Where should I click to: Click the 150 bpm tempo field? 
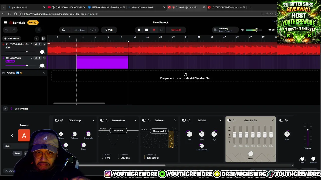tap(79, 30)
